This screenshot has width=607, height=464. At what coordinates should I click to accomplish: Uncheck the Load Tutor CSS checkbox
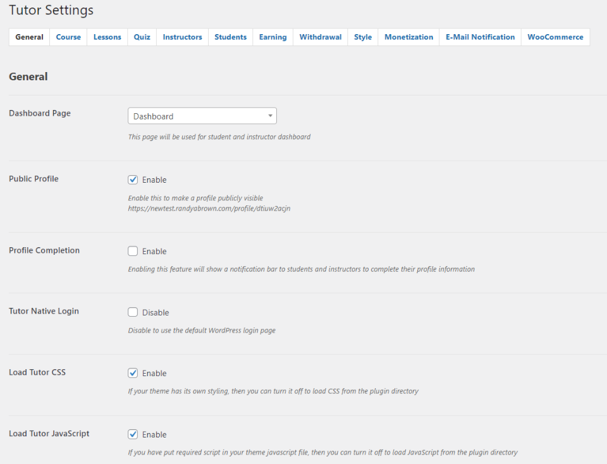point(133,373)
